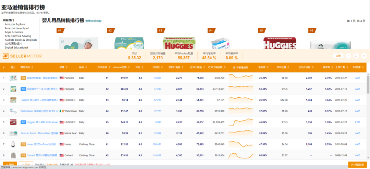Click the 均价 $ 35.32 statistic
This screenshot has width=370, height=169.
tap(135, 56)
